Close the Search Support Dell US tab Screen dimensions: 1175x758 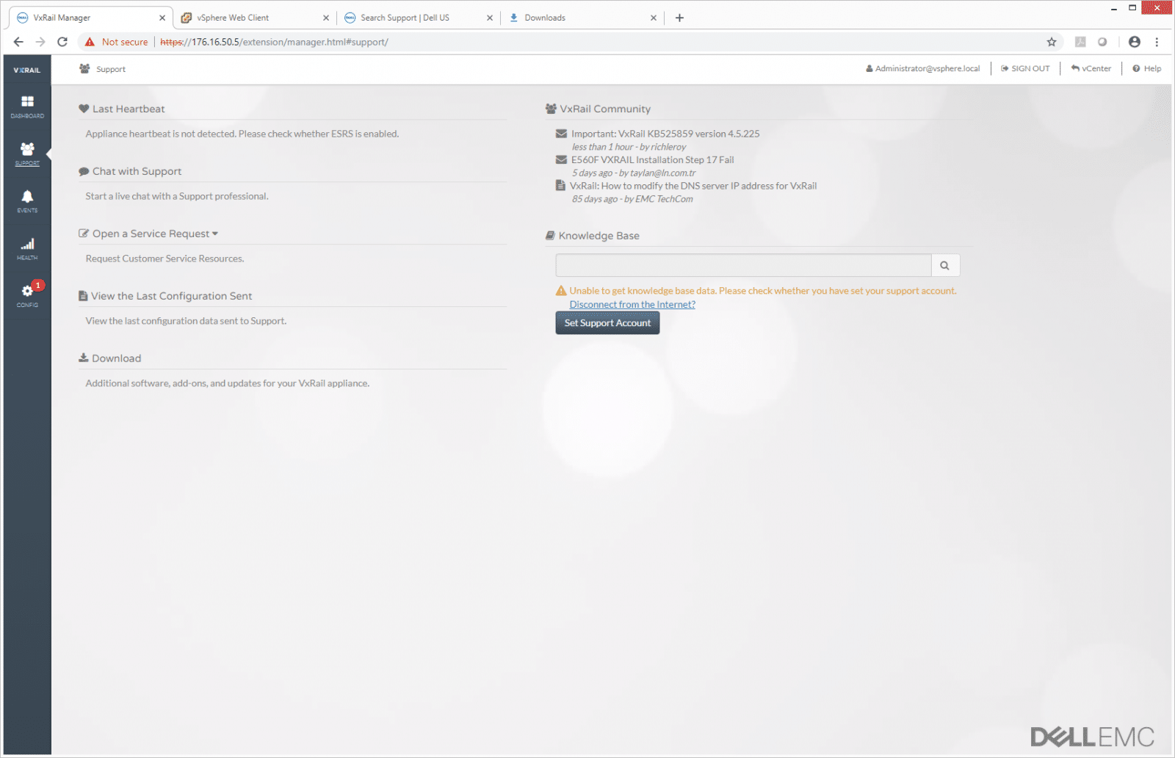(490, 18)
